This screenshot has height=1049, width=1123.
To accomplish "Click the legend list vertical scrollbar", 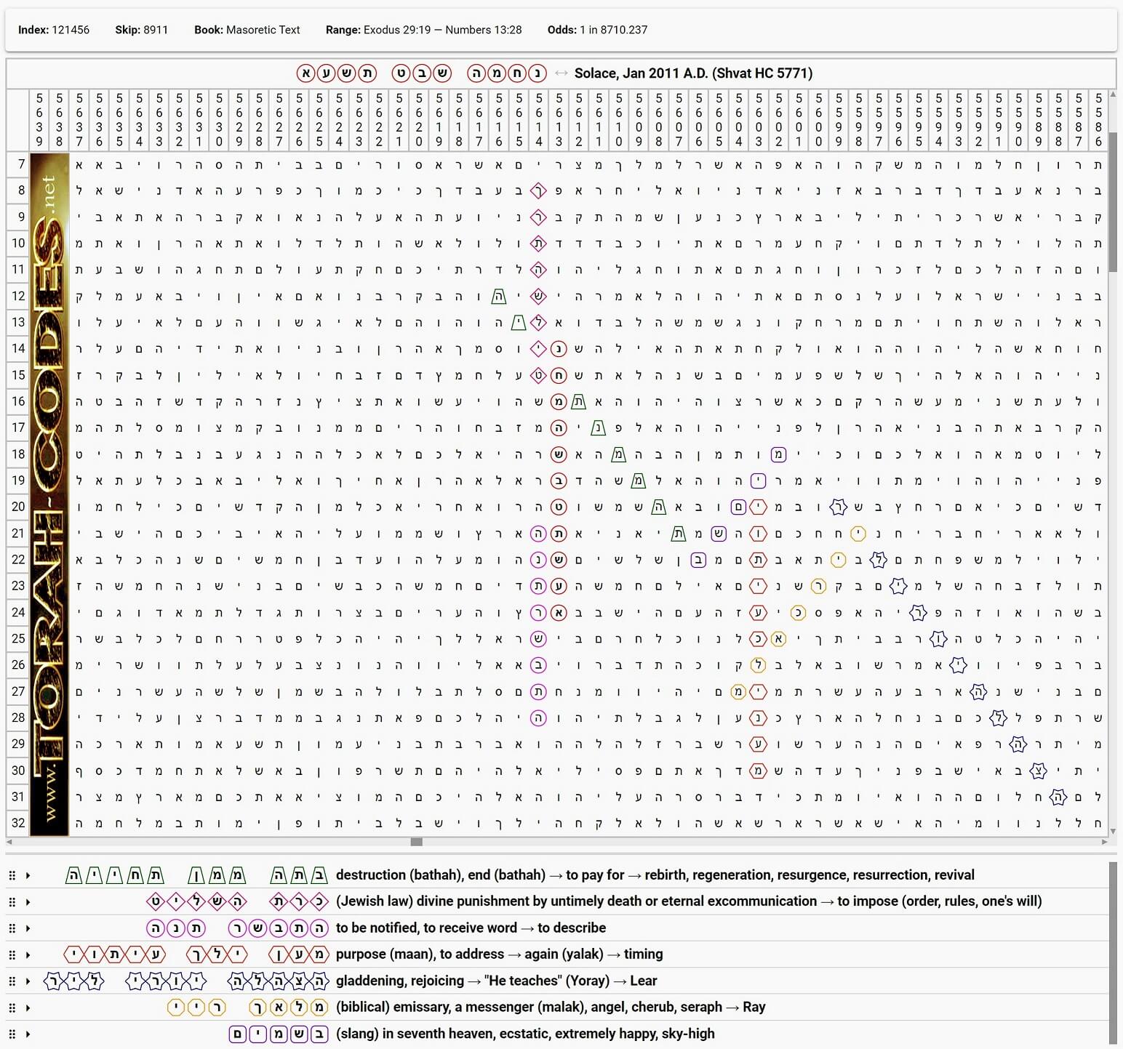I will (x=1113, y=952).
